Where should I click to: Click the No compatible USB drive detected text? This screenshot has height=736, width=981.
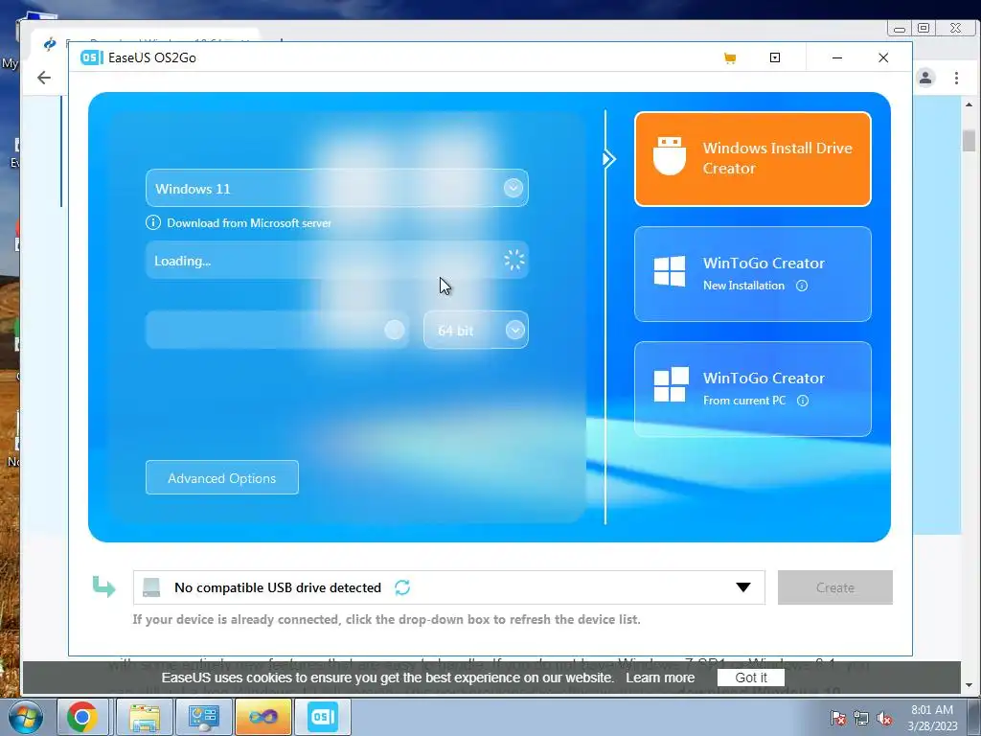(278, 587)
